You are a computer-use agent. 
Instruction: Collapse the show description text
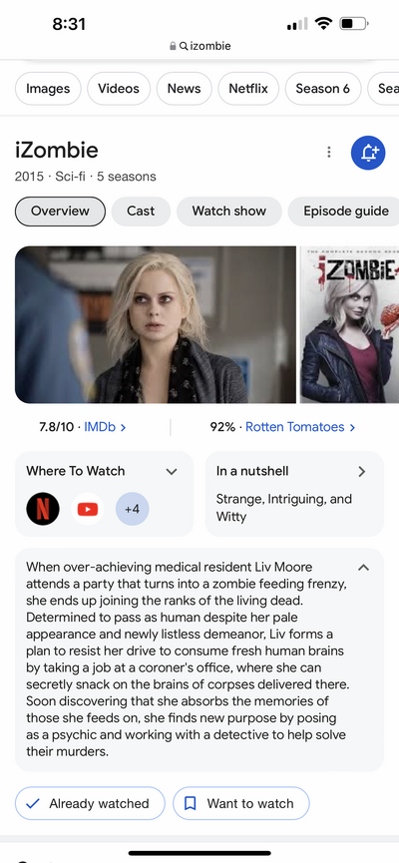coord(363,568)
